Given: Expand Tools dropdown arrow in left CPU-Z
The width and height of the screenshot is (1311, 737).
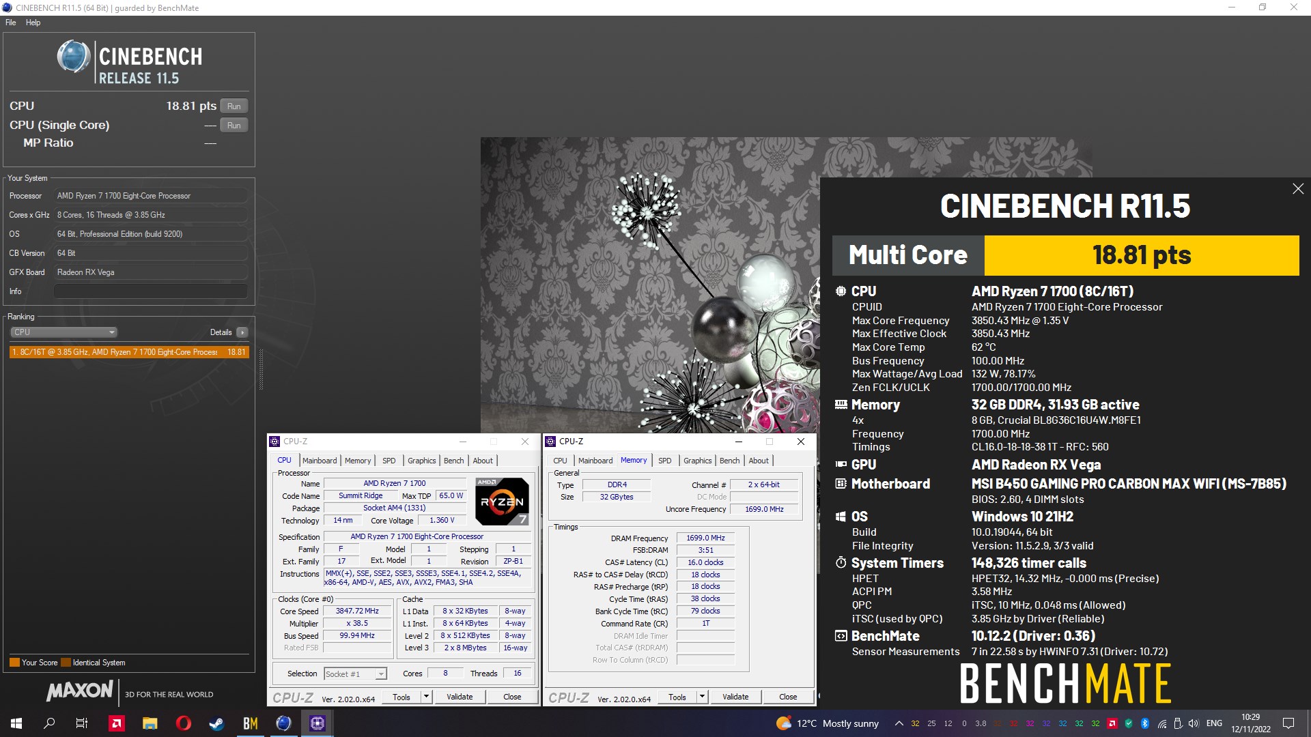Looking at the screenshot, I should (427, 697).
